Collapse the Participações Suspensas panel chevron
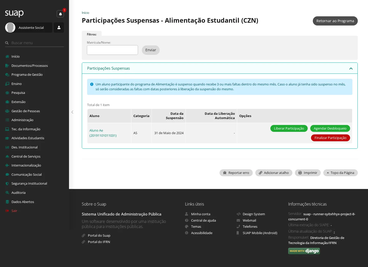The height and width of the screenshot is (267, 368). pyautogui.click(x=351, y=68)
